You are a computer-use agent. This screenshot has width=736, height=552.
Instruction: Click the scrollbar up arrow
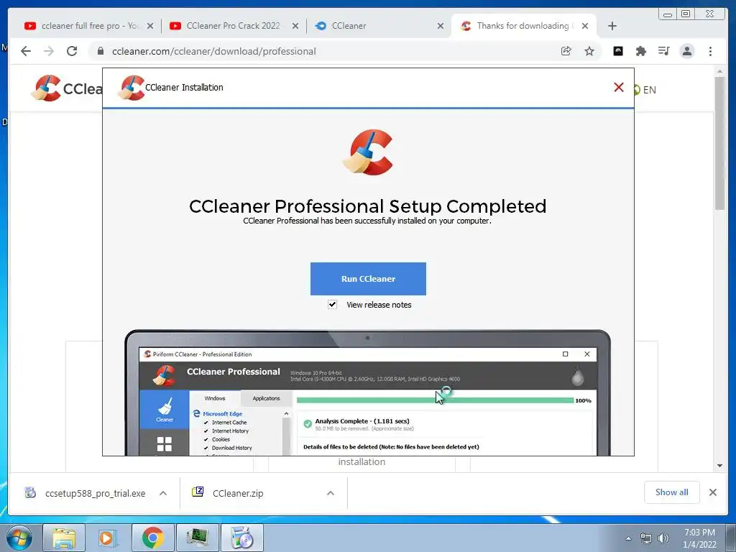click(x=719, y=71)
